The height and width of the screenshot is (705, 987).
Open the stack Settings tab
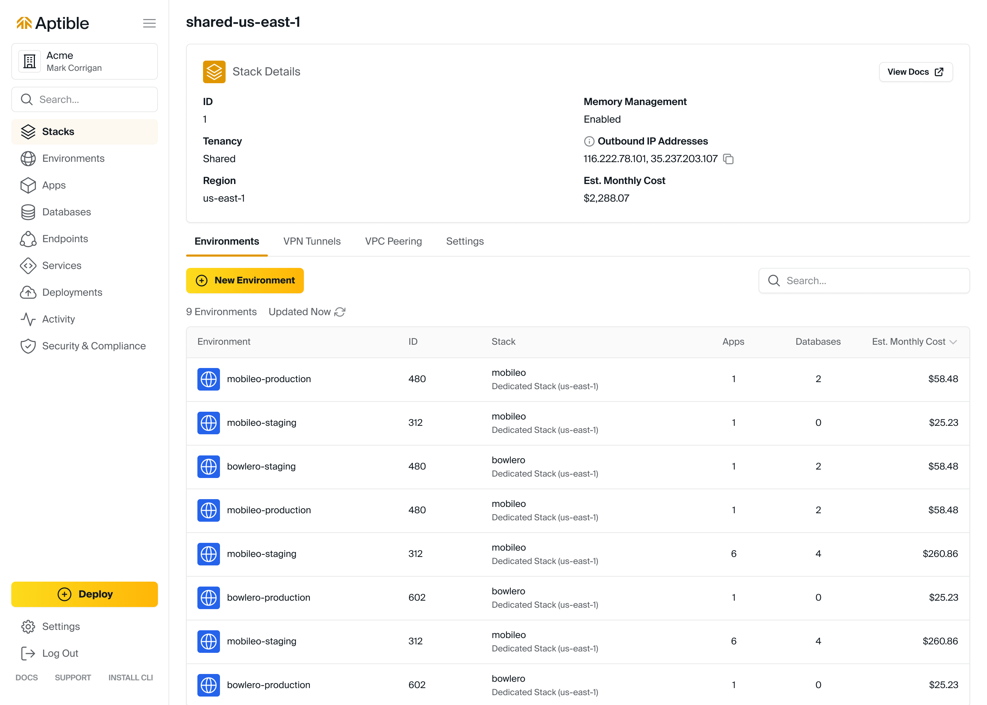[x=465, y=241]
